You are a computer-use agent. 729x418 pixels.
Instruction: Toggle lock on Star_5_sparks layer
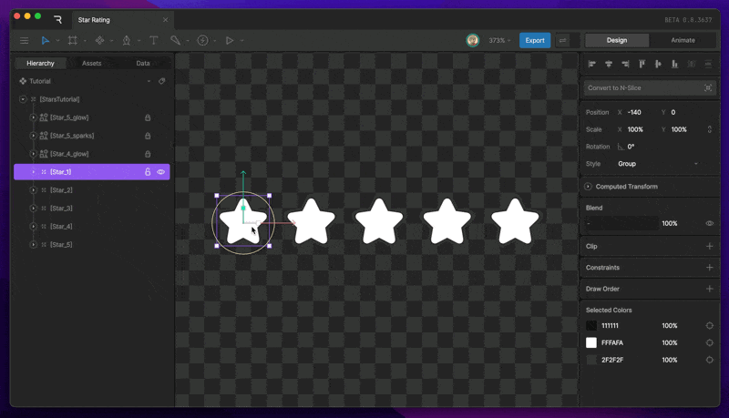tap(148, 136)
